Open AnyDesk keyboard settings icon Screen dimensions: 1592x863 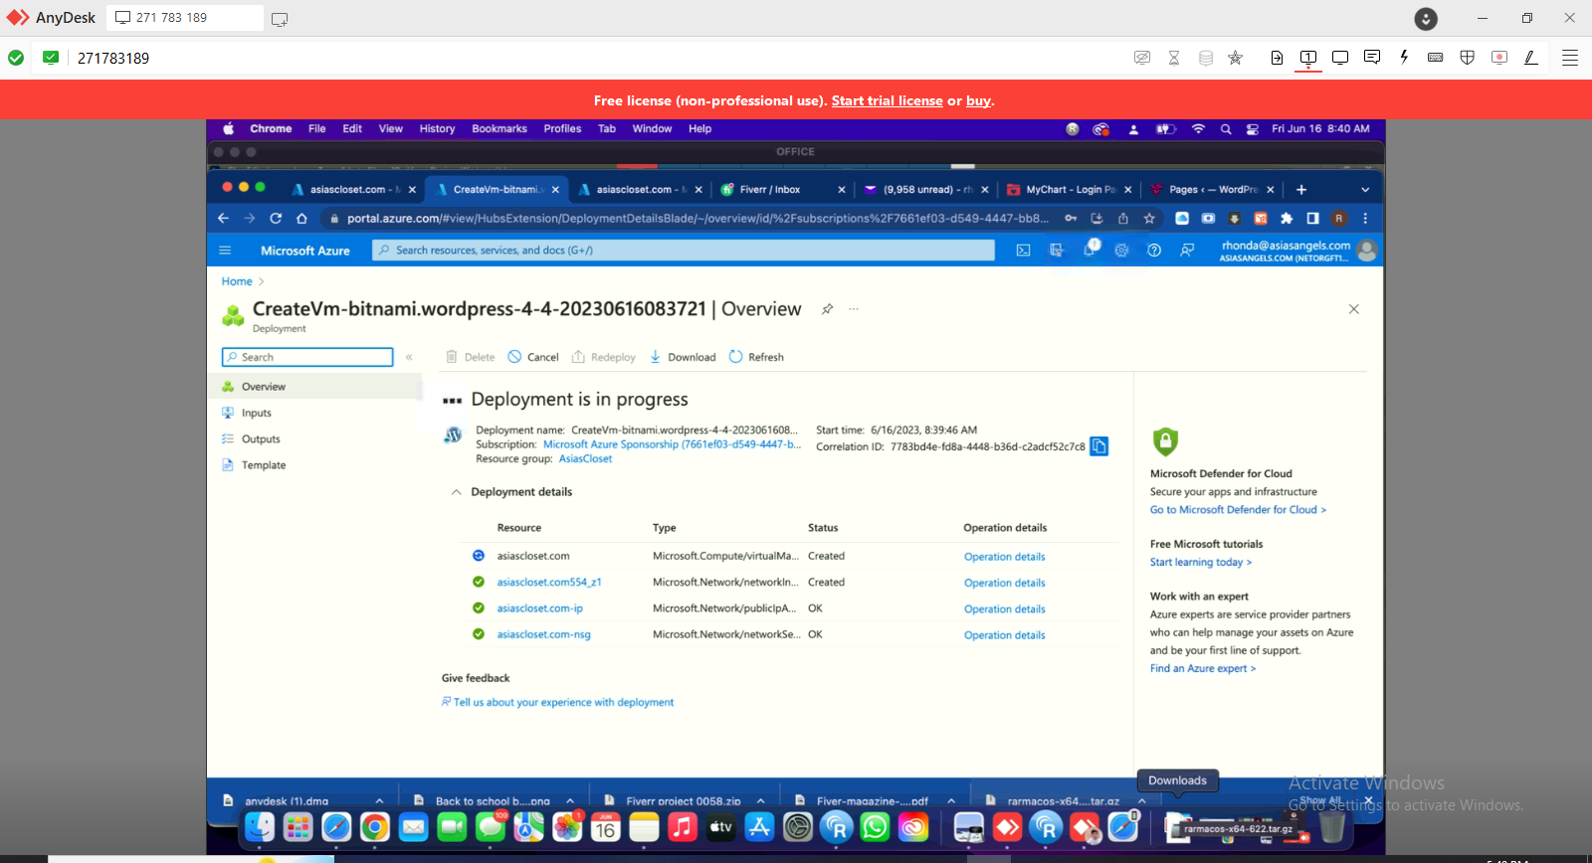[x=1436, y=58]
